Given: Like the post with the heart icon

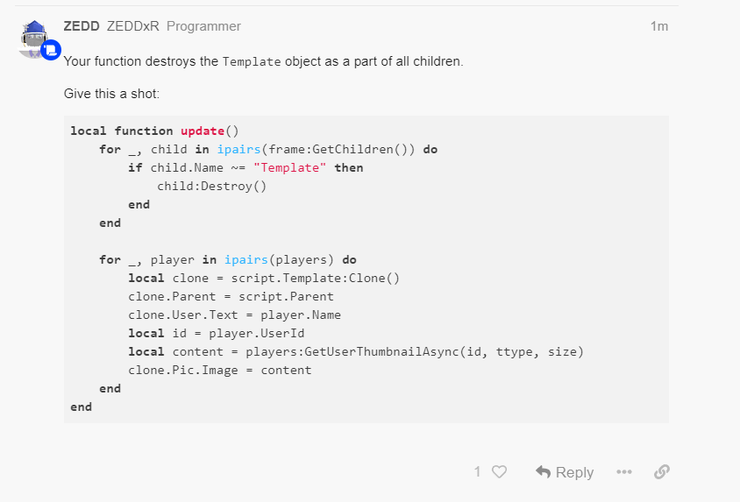Looking at the screenshot, I should tap(500, 472).
